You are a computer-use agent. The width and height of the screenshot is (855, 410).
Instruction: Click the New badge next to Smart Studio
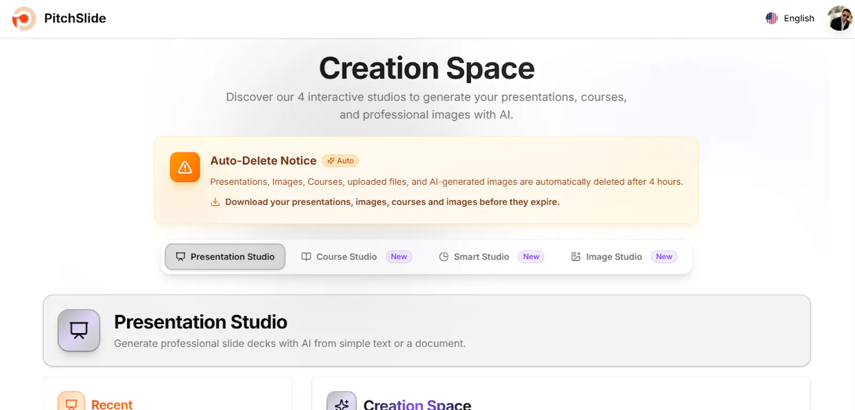tap(531, 257)
